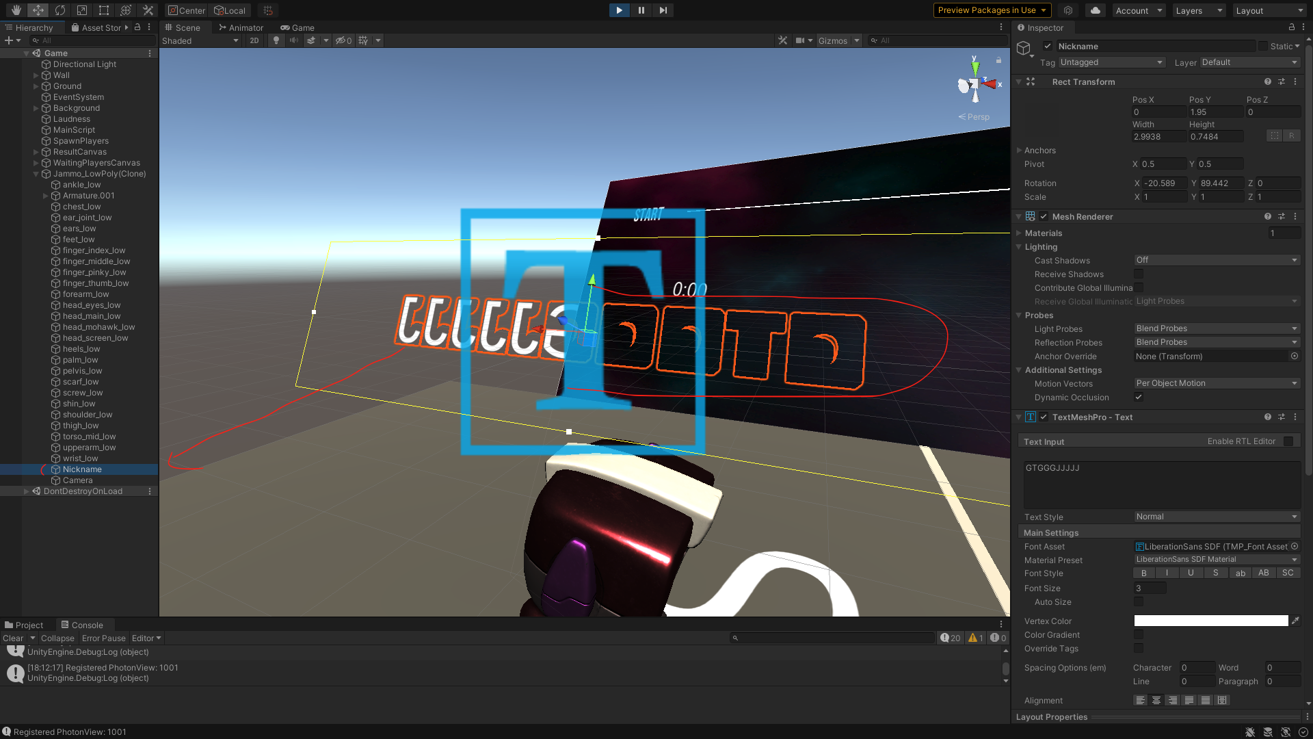Image resolution: width=1313 pixels, height=739 pixels.
Task: Click Anchor Override object picker
Action: point(1294,356)
